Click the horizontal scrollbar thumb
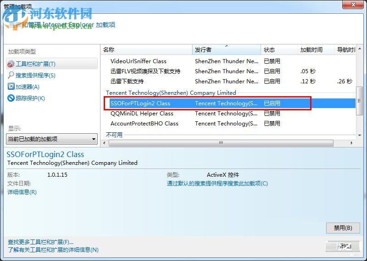This screenshot has height=261, width=367. click(221, 143)
